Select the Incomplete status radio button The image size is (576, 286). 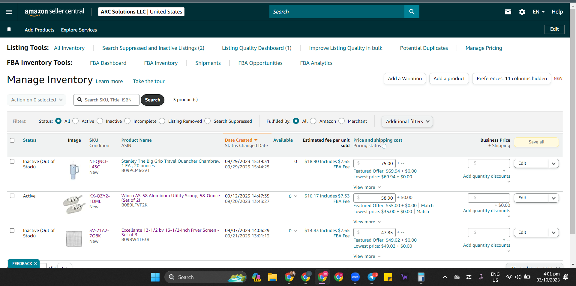(x=127, y=121)
